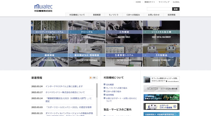Click square bullet icon beside 会社概要
211x116 pixels.
(104, 84)
